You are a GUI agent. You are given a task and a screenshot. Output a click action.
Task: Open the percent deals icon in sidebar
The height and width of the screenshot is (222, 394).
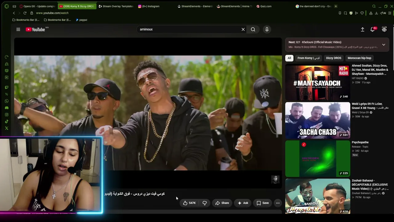coord(7,94)
